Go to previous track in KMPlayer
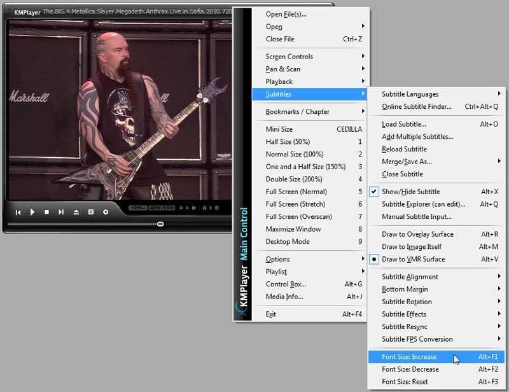This screenshot has height=392, width=509. [x=18, y=212]
